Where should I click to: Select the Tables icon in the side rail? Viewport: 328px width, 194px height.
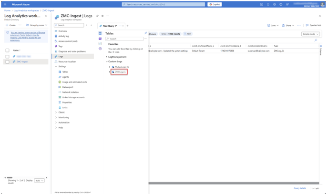point(100,33)
